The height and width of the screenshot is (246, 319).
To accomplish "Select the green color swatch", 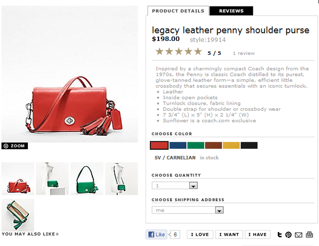I will click(196, 145).
